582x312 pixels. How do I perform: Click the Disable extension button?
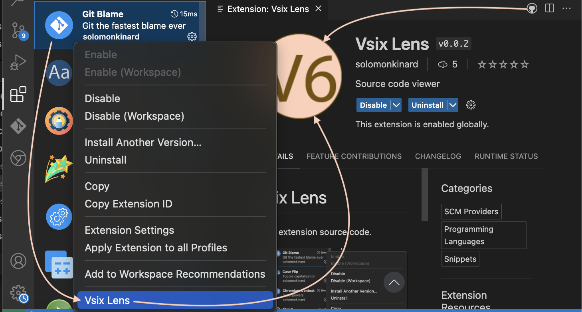(x=373, y=105)
